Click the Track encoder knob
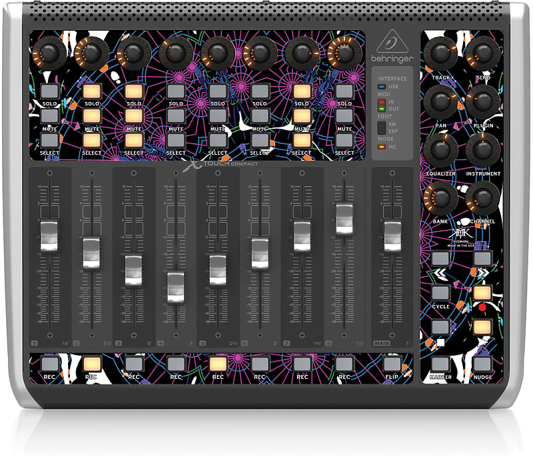This screenshot has width=533, height=465. point(440,53)
